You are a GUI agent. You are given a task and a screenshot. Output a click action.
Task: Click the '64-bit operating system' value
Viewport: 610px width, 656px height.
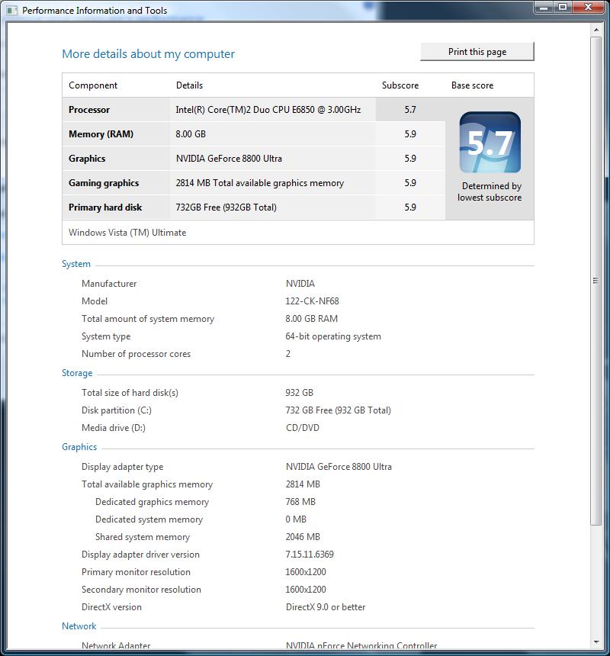pyautogui.click(x=333, y=336)
